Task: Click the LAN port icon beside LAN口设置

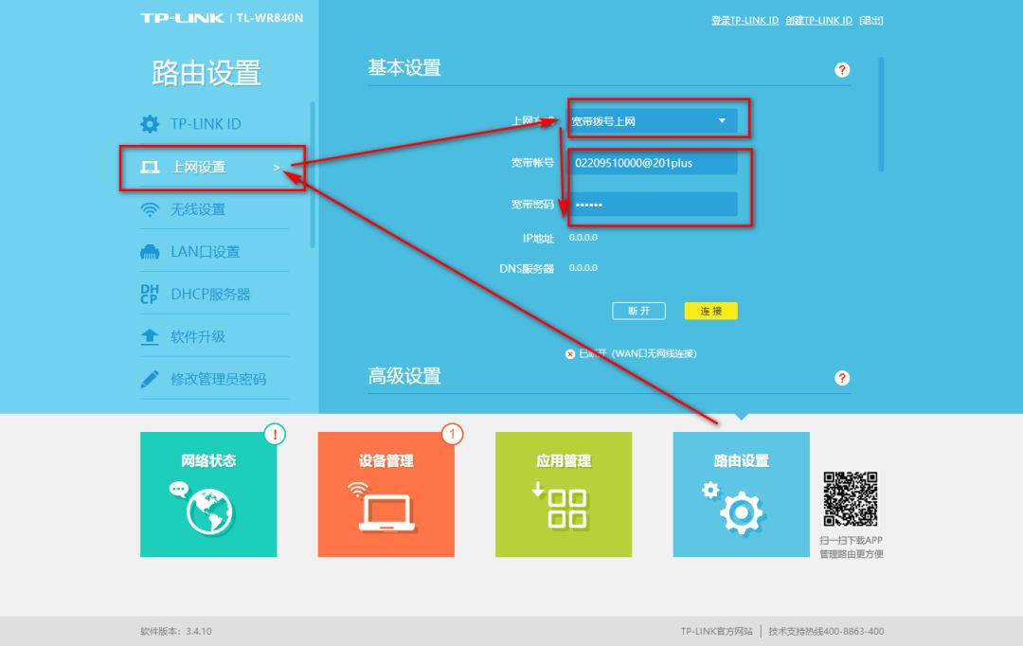Action: (x=150, y=252)
